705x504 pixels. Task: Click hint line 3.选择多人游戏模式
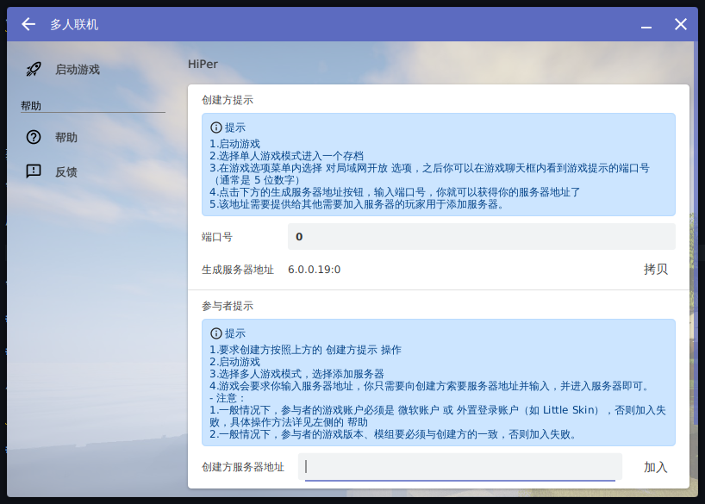tap(296, 374)
